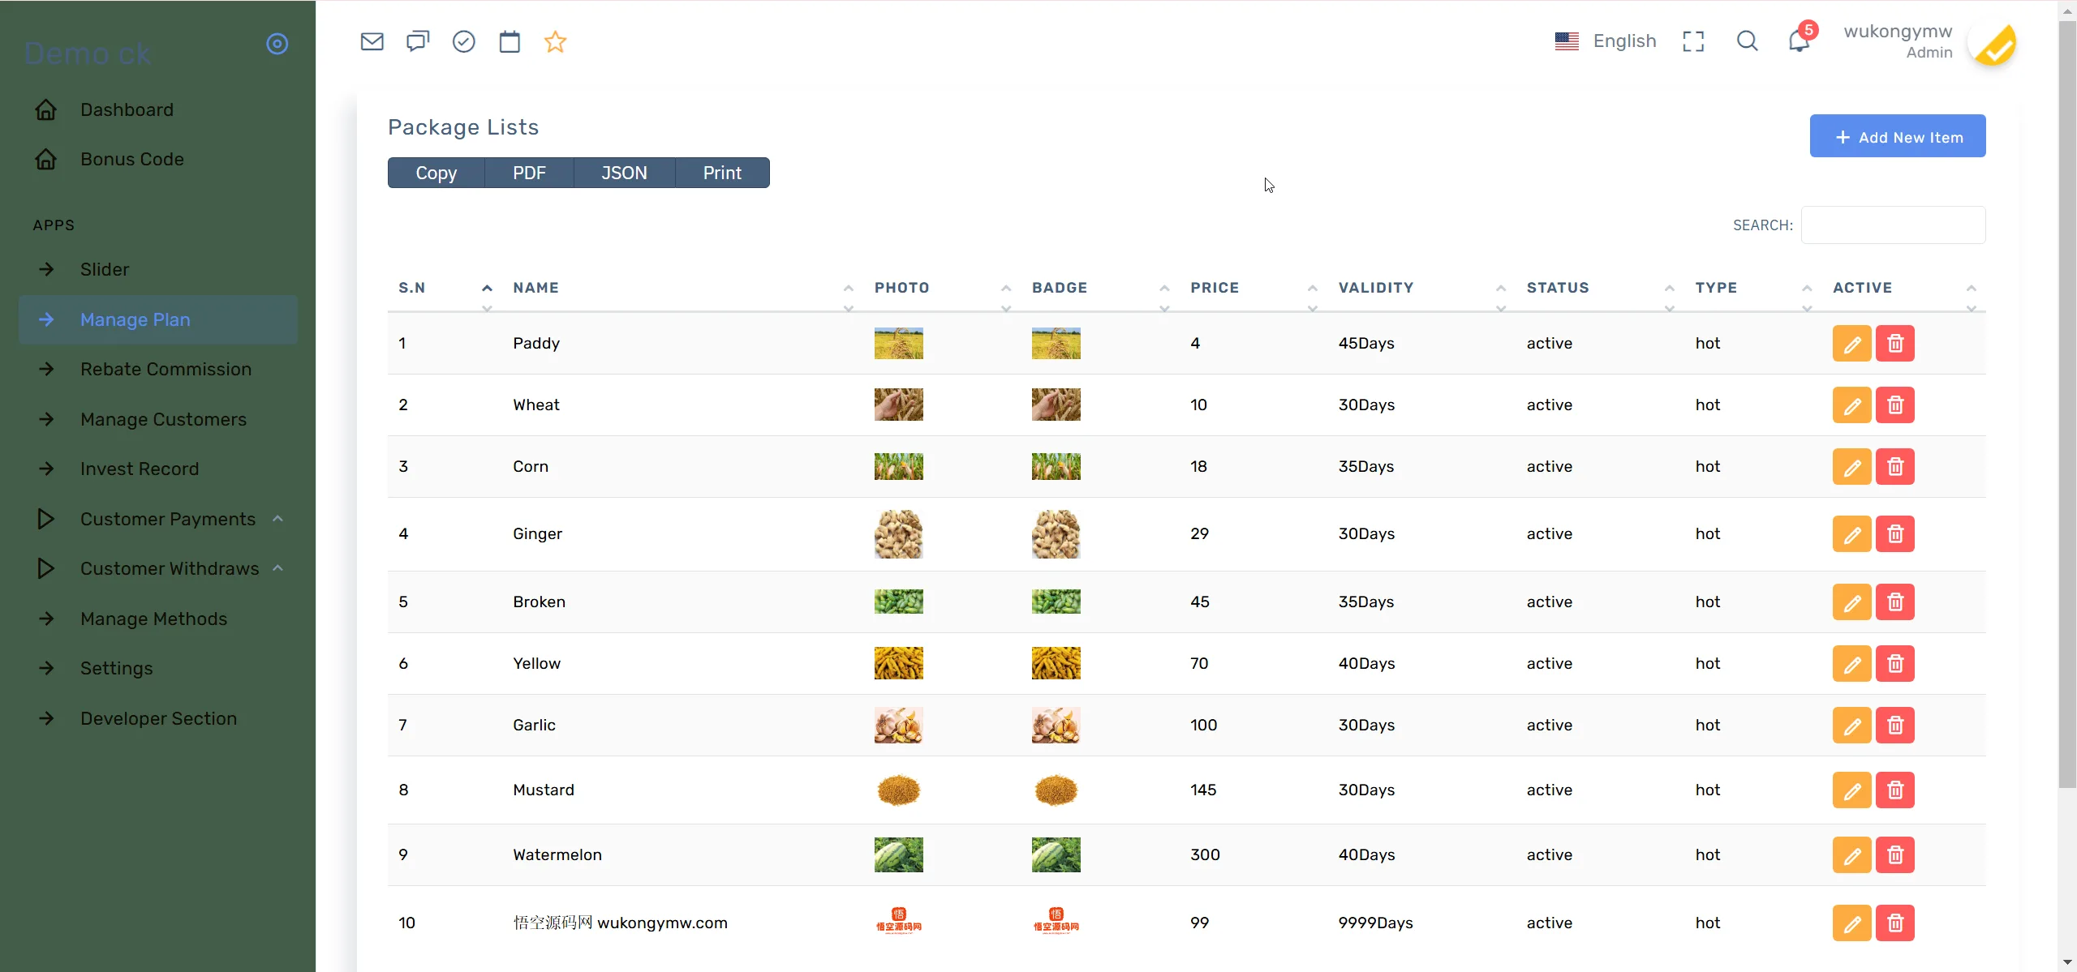Edit the Paddy package with the pencil icon

point(1851,344)
